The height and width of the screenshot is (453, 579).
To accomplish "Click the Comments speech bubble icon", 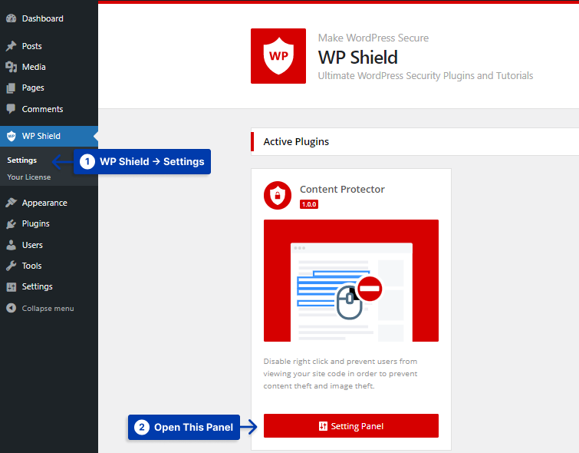I will click(11, 109).
